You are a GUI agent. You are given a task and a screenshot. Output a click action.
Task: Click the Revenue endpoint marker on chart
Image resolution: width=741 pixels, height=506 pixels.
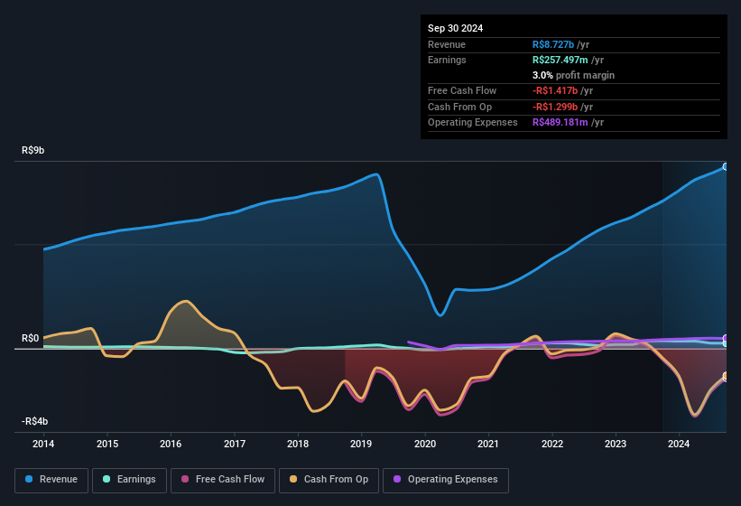click(x=726, y=166)
